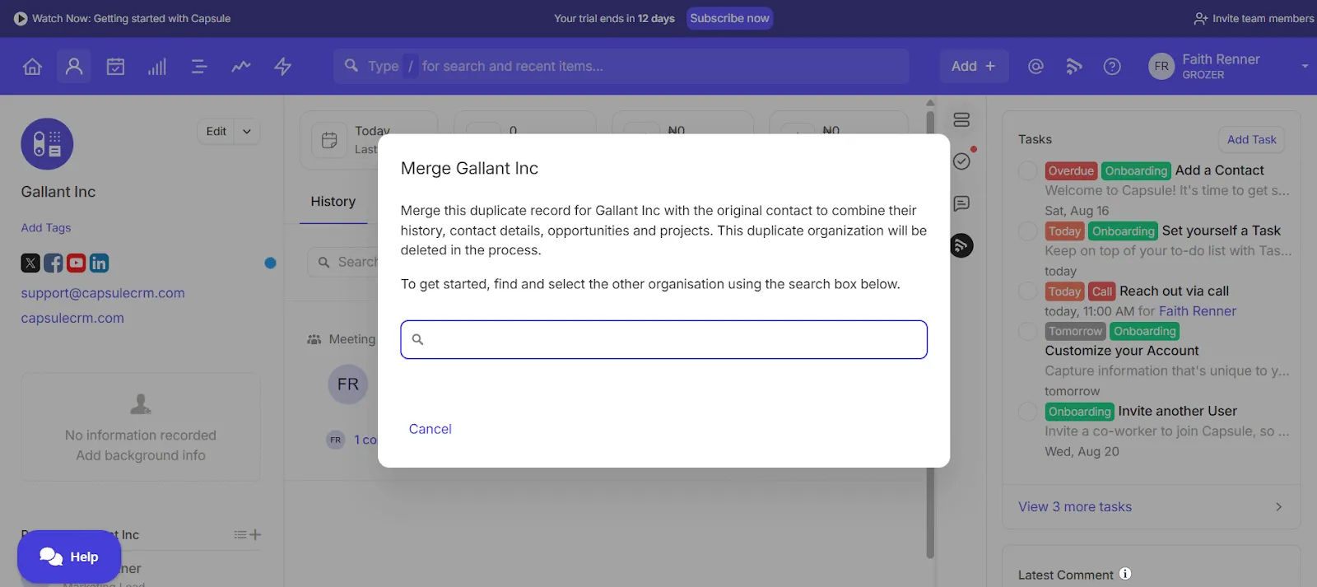Viewport: 1317px width, 587px height.
Task: Click the FR avatar in Meeting entry
Action: click(x=348, y=384)
